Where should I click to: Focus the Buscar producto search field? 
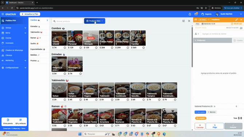(67, 21)
